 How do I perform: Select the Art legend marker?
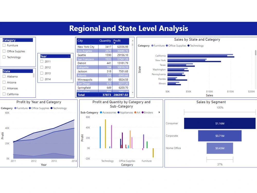pyautogui.click(x=135, y=112)
